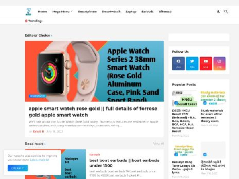Expand the Mega Menu dropdown
This screenshot has width=239, height=179.
[62, 12]
